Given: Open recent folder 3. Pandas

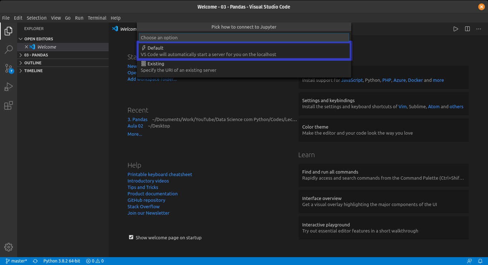Looking at the screenshot, I should point(138,119).
